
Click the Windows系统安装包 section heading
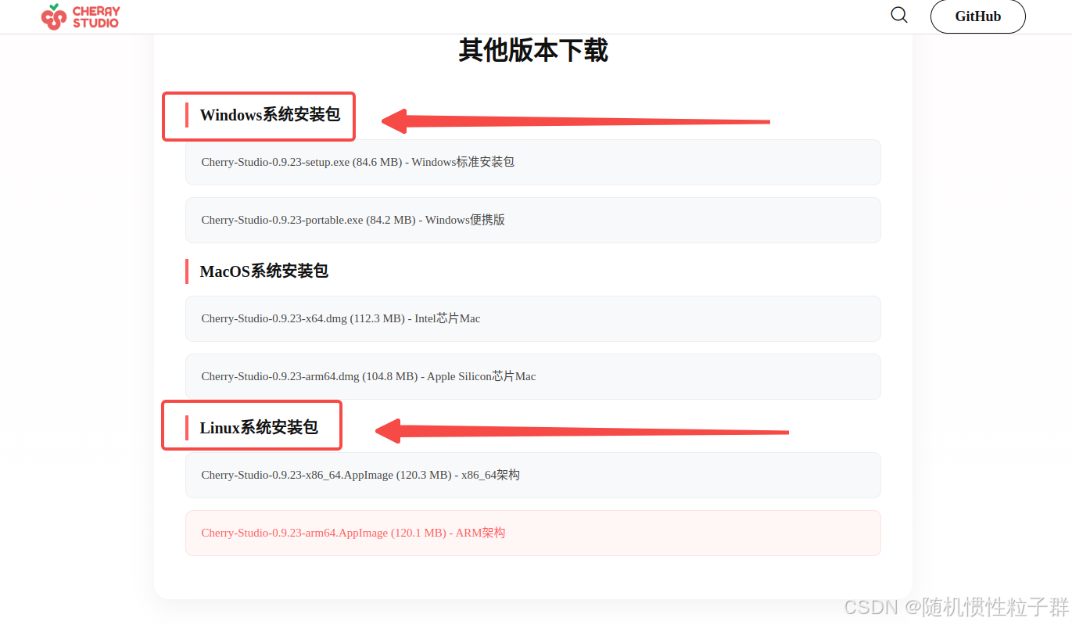coord(270,115)
